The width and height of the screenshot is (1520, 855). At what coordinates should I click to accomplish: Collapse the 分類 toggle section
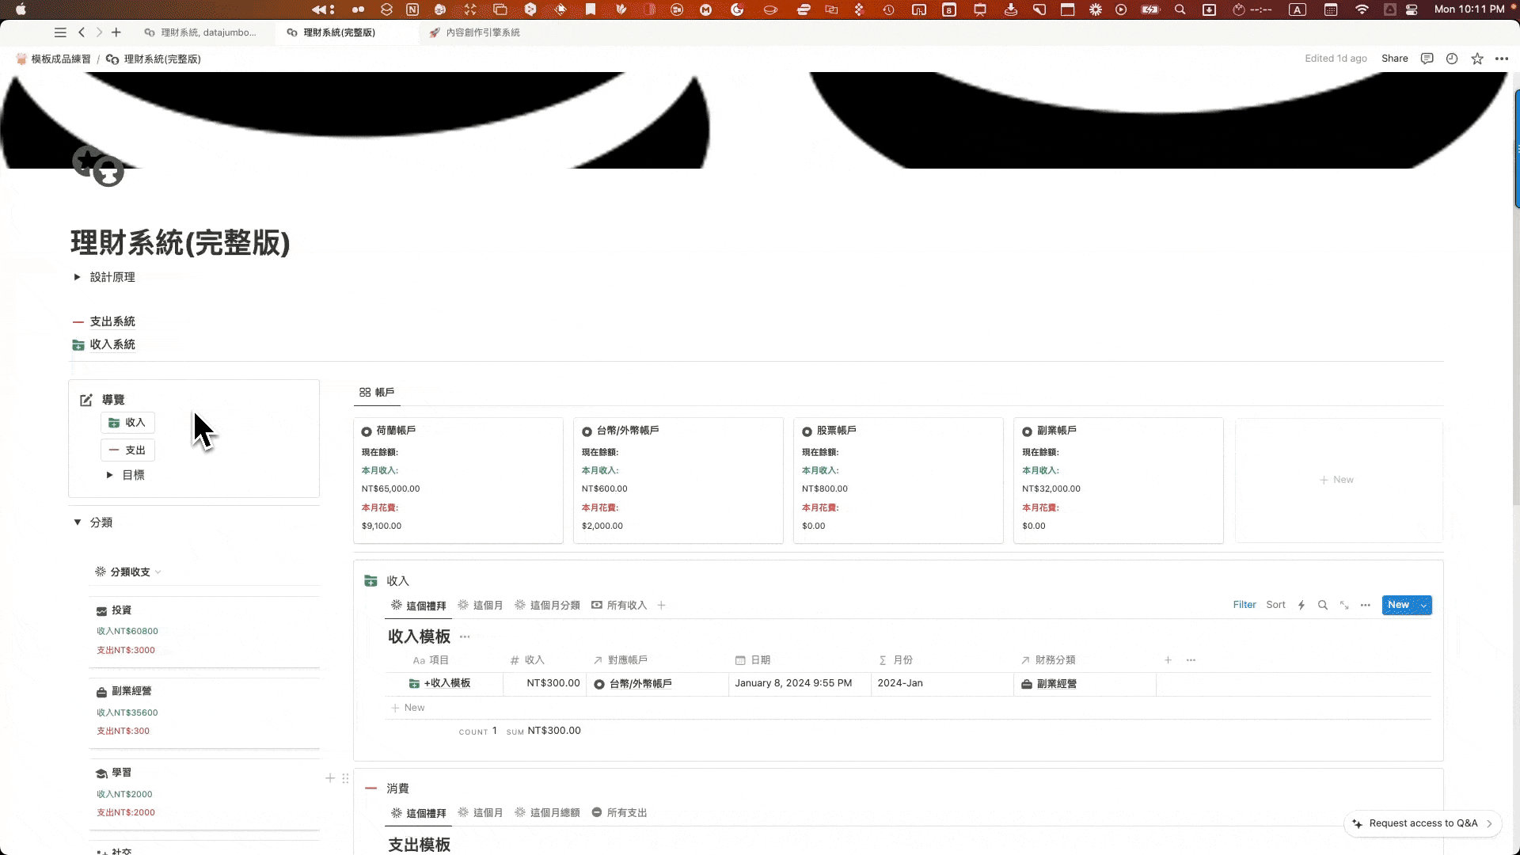point(78,522)
